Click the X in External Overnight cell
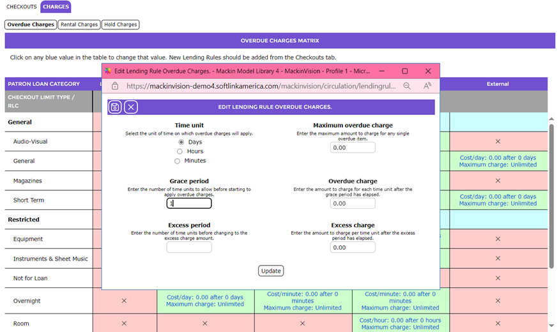The width and height of the screenshot is (559, 332). click(498, 301)
